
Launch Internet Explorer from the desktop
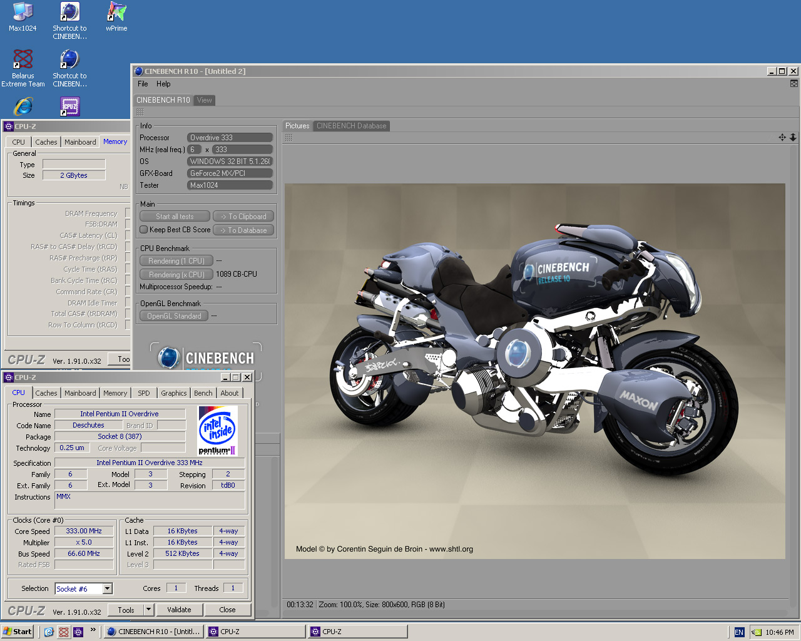pos(23,106)
